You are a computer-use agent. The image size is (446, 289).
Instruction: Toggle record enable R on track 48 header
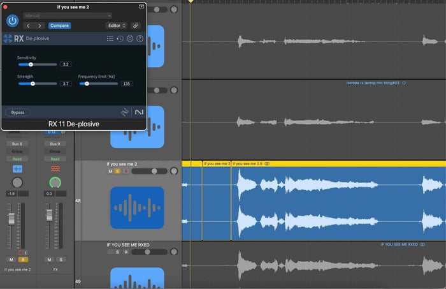pyautogui.click(x=126, y=171)
